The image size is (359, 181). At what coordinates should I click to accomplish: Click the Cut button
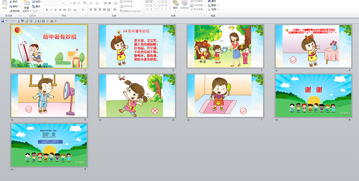(13, 1)
